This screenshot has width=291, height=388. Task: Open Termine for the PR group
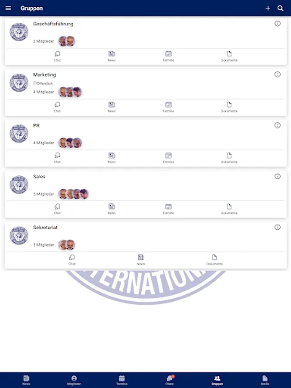(168, 158)
